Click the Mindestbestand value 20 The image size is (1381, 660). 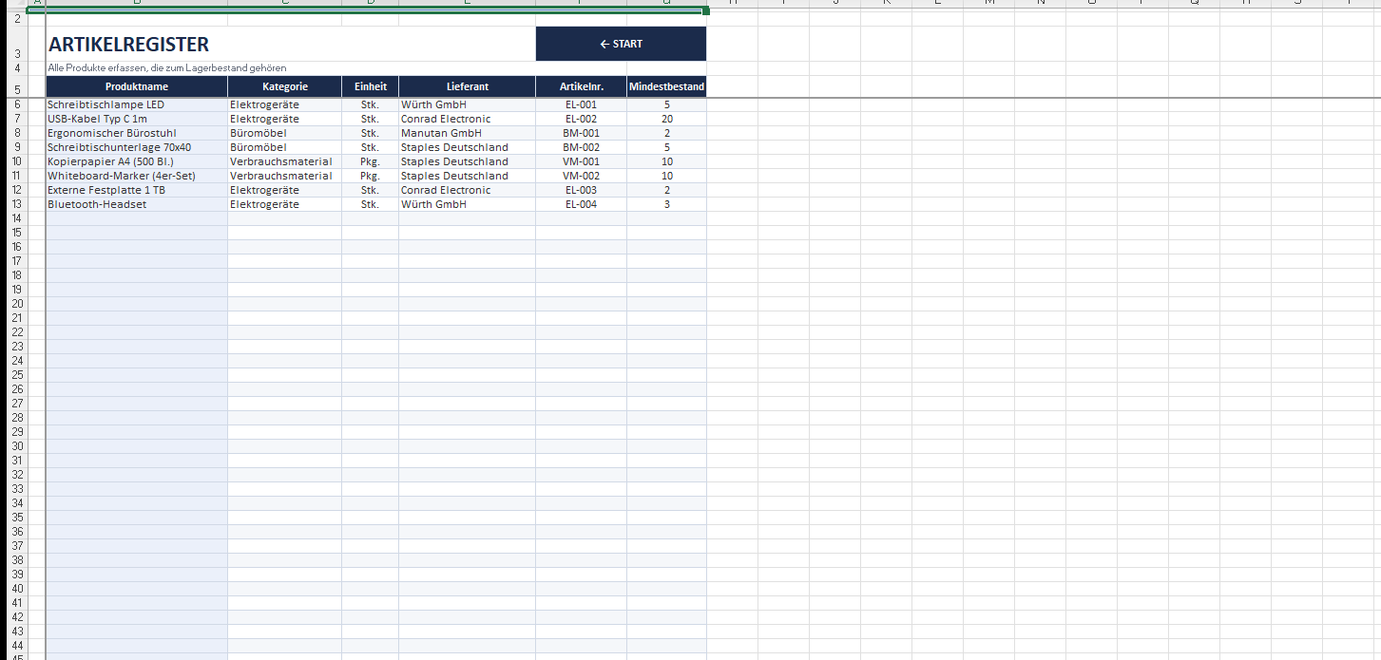666,119
